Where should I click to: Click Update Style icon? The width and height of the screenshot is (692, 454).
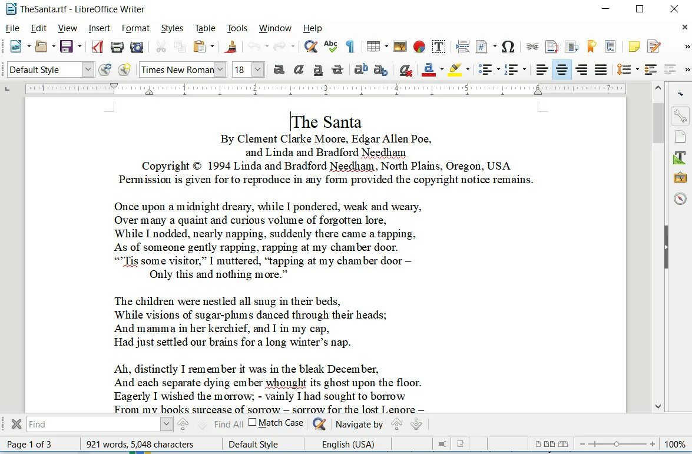click(105, 69)
